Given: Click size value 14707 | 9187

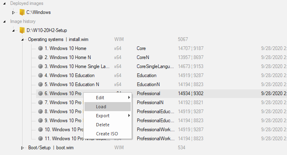Looking at the screenshot, I should click(191, 48).
